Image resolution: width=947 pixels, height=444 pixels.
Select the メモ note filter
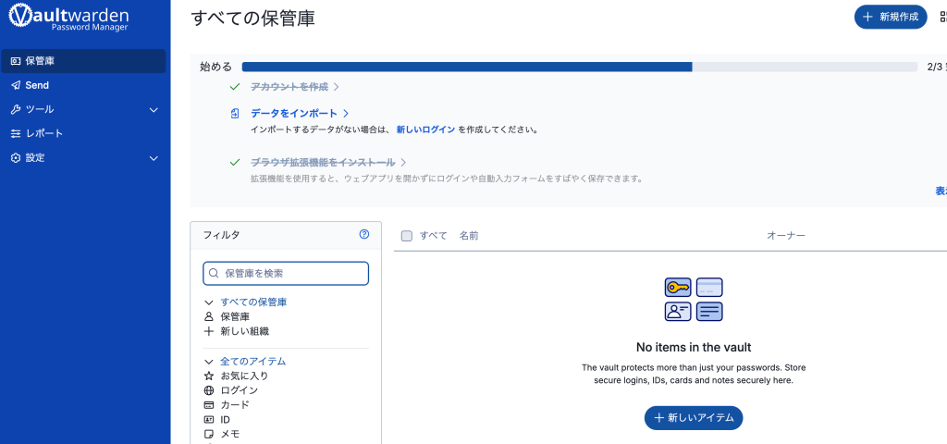tap(229, 434)
